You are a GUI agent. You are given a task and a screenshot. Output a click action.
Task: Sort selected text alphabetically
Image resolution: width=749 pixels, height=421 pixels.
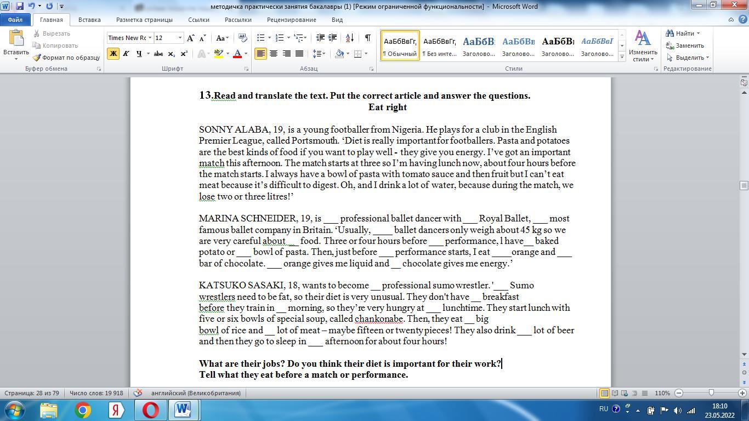point(350,38)
